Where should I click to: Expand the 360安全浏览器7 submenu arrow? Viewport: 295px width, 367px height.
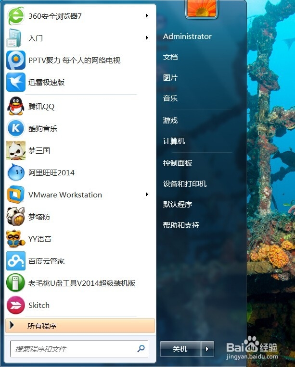click(147, 16)
